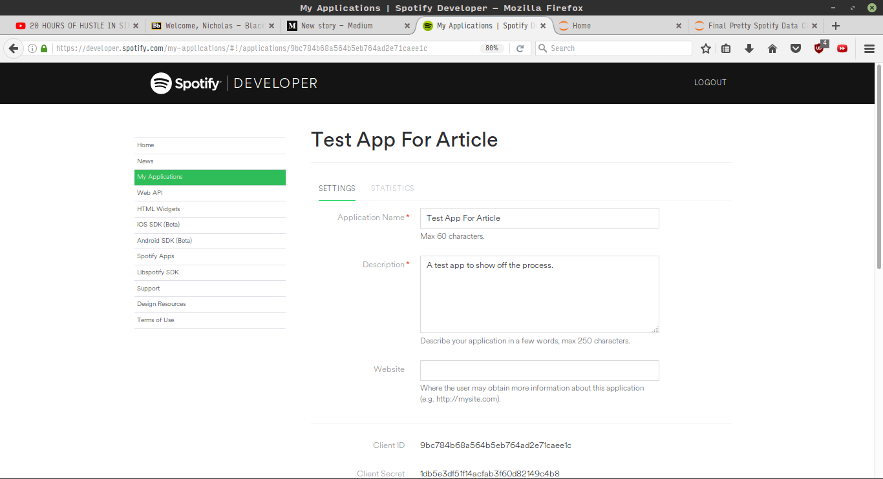Viewport: 883px width, 479px height.
Task: Go to Firefox home page icon
Action: pyautogui.click(x=772, y=48)
